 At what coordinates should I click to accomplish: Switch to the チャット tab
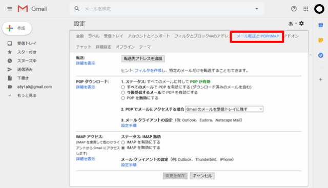click(84, 47)
